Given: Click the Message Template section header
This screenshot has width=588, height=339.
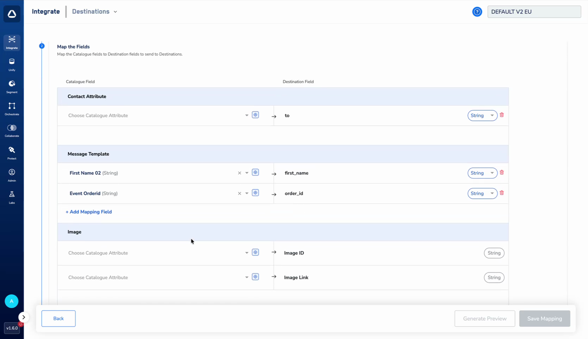Looking at the screenshot, I should [283, 154].
